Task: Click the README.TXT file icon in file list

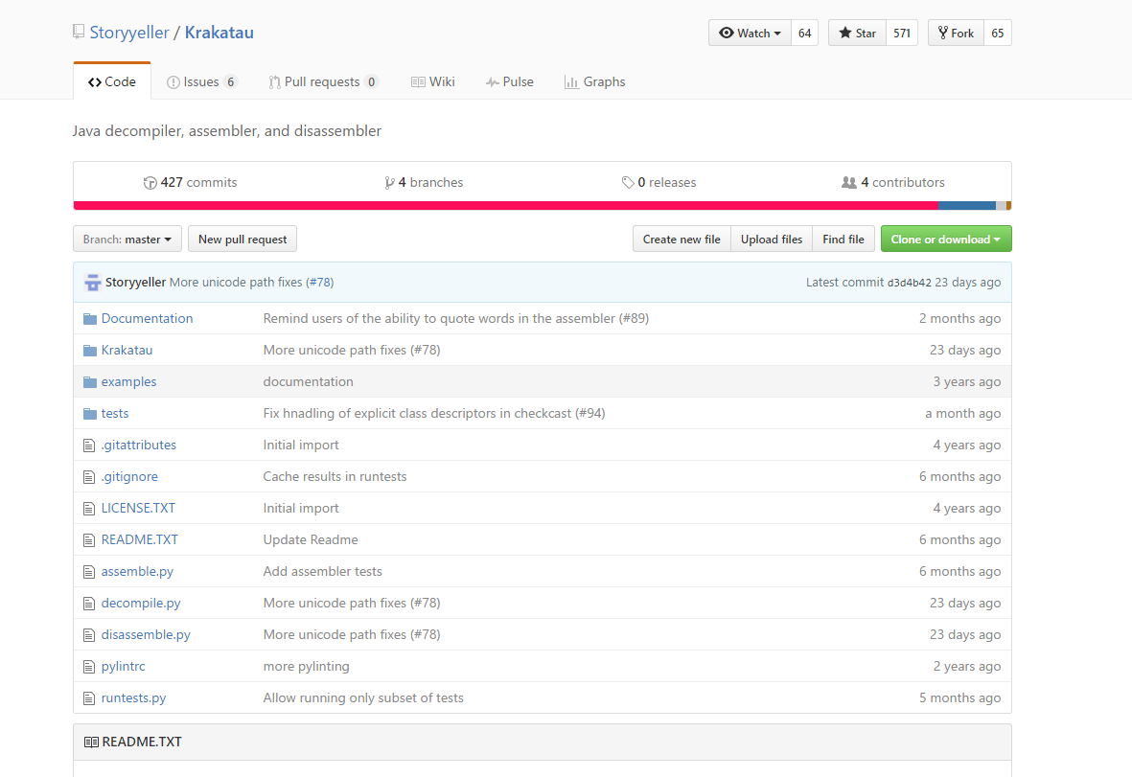Action: click(x=89, y=540)
